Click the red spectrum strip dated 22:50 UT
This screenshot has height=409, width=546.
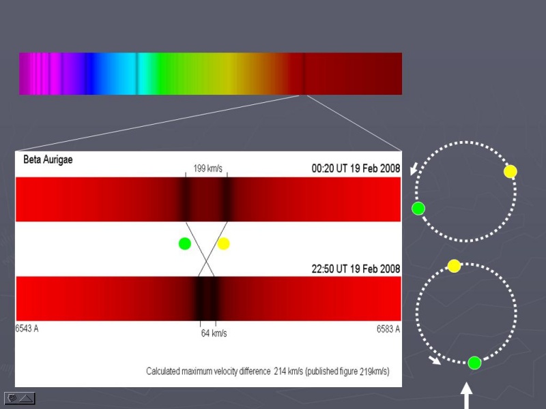[x=208, y=299]
